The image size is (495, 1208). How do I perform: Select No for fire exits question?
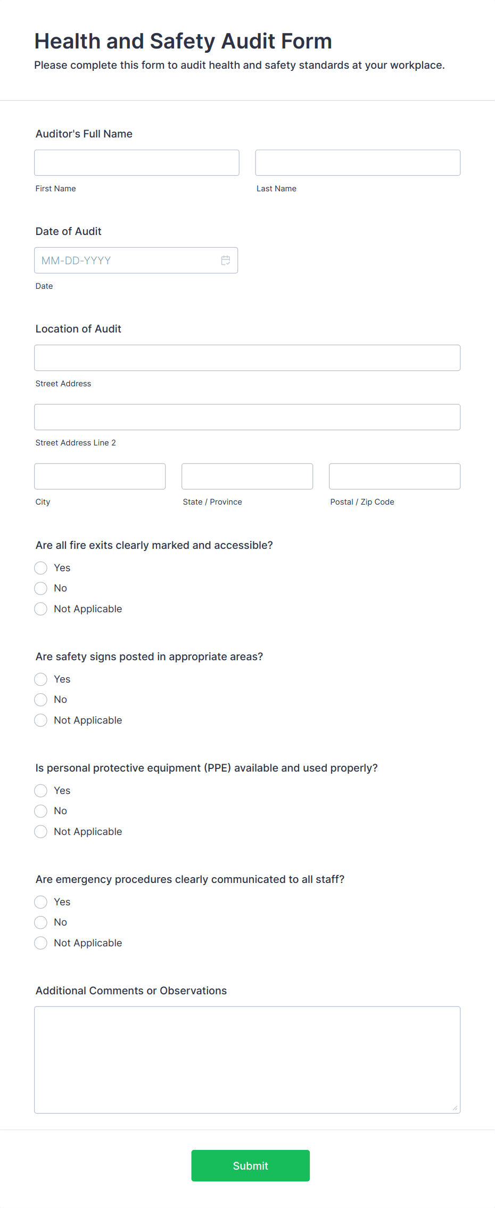point(40,588)
